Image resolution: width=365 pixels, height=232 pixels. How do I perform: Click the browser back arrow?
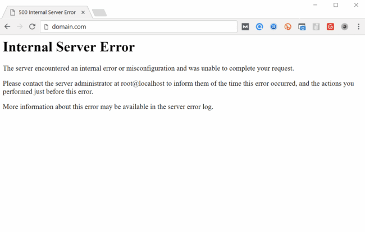pyautogui.click(x=7, y=26)
